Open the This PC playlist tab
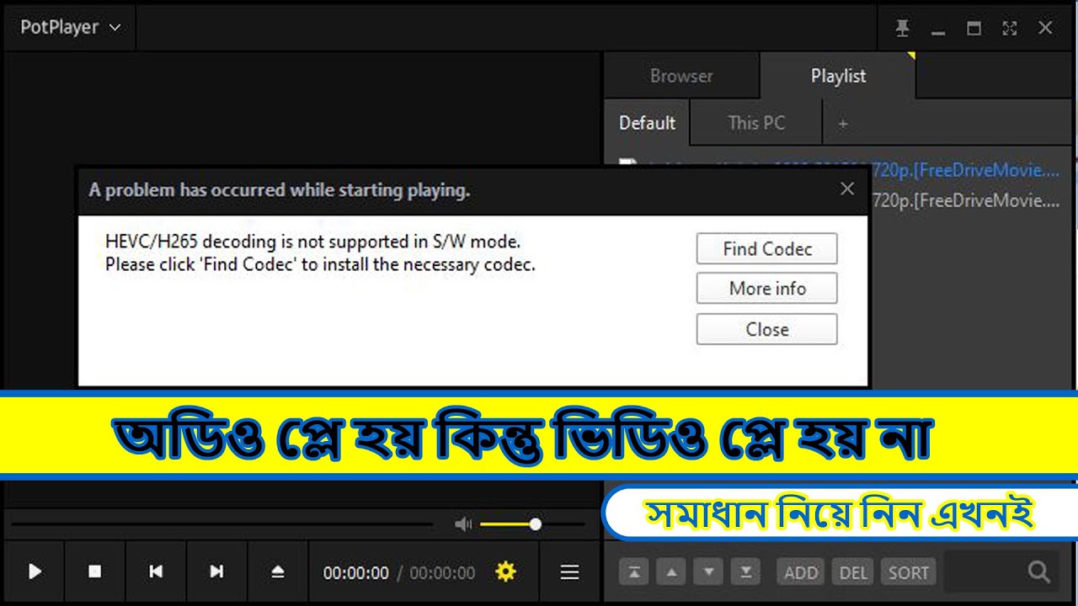1078x606 pixels. 756,123
